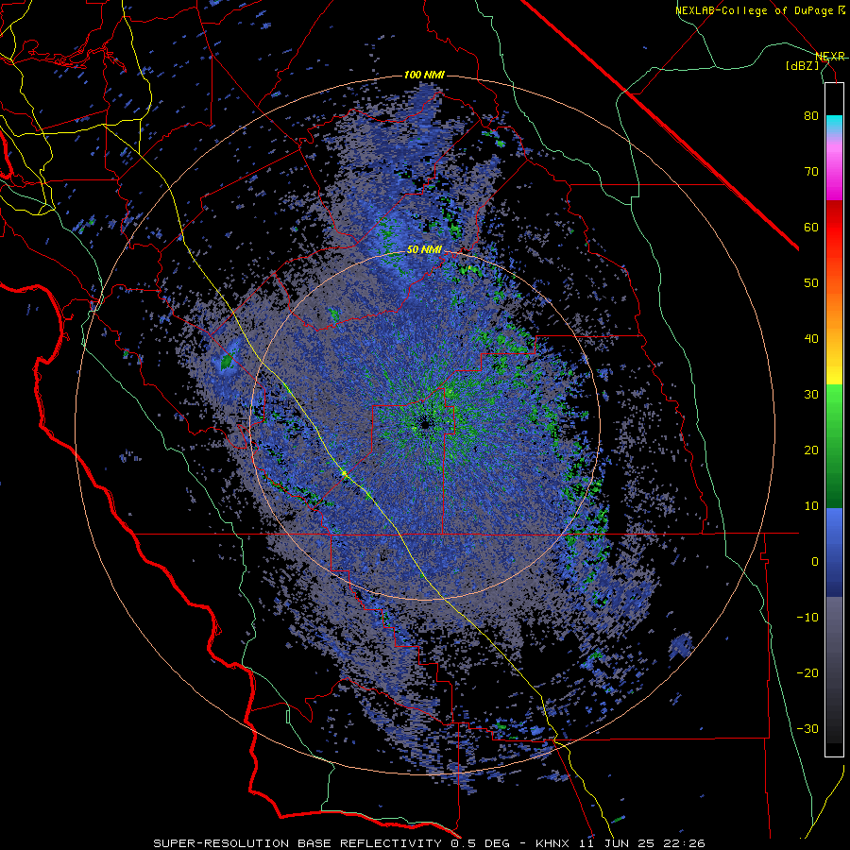
Task: Click the 40 value on dBZ scale
Action: click(811, 339)
